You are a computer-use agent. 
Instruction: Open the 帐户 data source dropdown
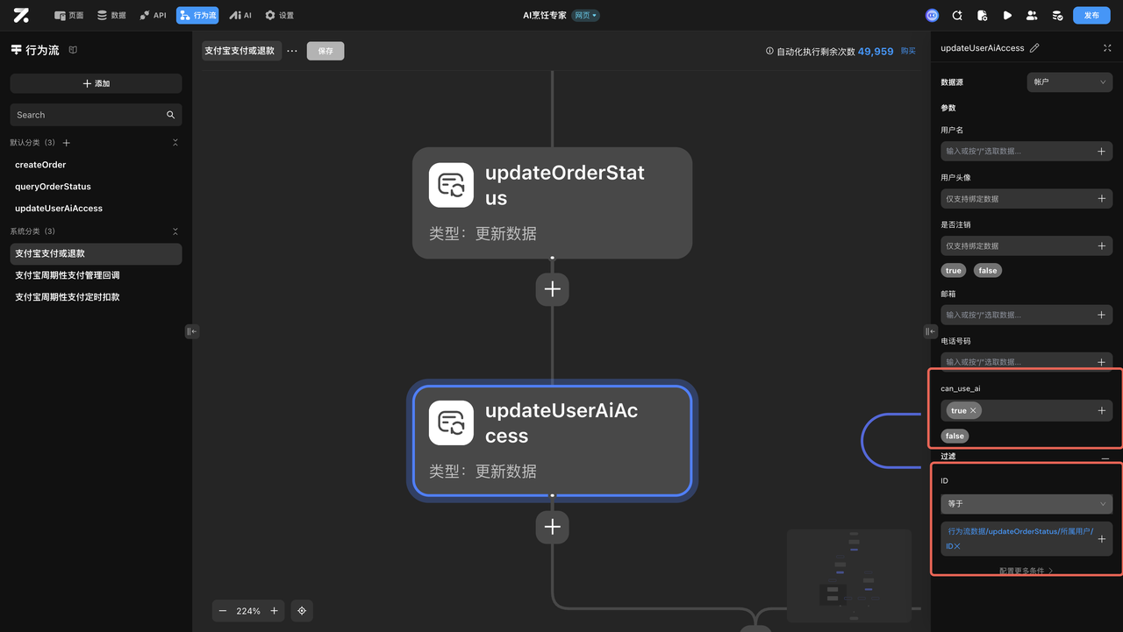click(1069, 82)
